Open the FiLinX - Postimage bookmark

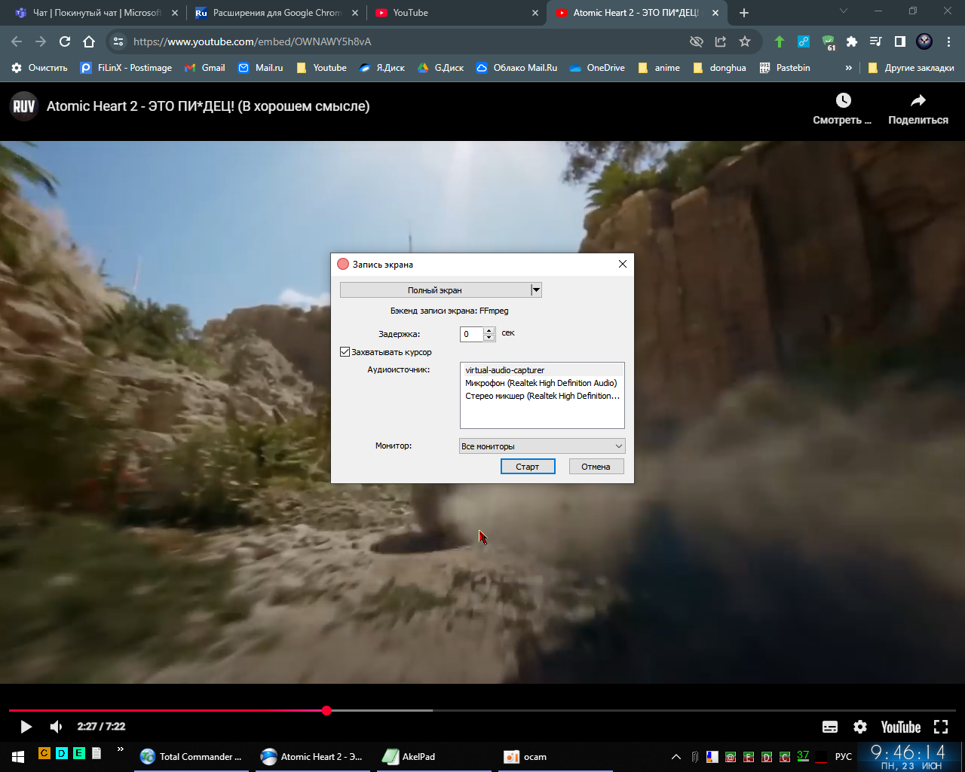126,68
